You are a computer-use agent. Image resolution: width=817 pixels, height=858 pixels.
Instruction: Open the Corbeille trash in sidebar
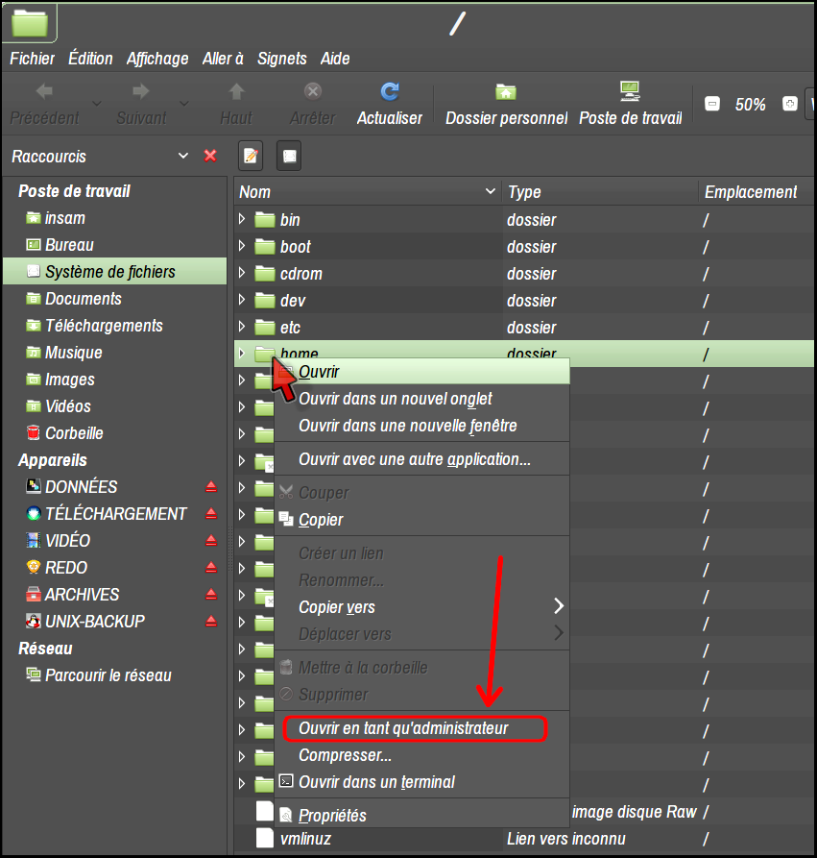coord(74,433)
